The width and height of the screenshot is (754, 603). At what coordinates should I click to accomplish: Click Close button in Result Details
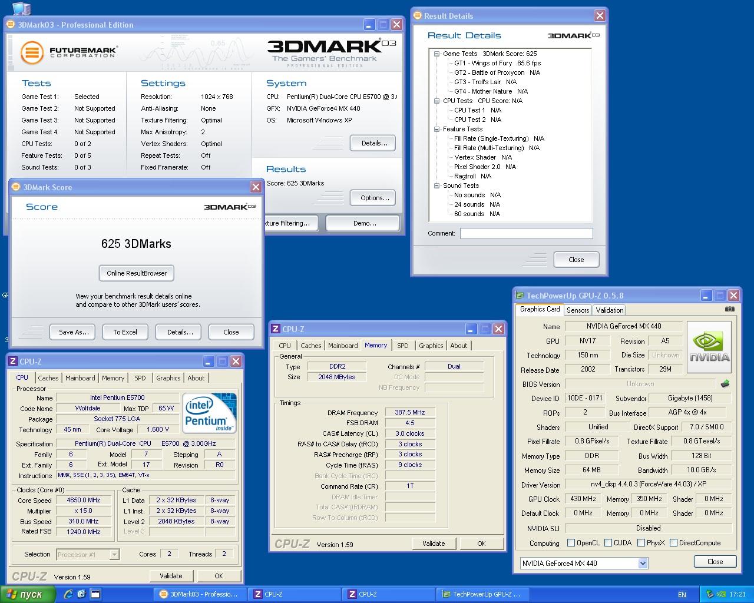pos(576,260)
